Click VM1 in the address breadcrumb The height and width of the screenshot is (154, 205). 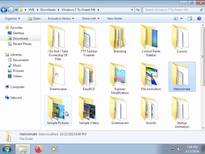[x=31, y=10]
